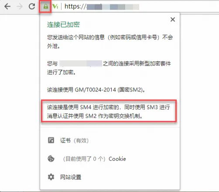Open the 证书 (有效) certificate entry
The width and height of the screenshot is (219, 192).
[74, 140]
